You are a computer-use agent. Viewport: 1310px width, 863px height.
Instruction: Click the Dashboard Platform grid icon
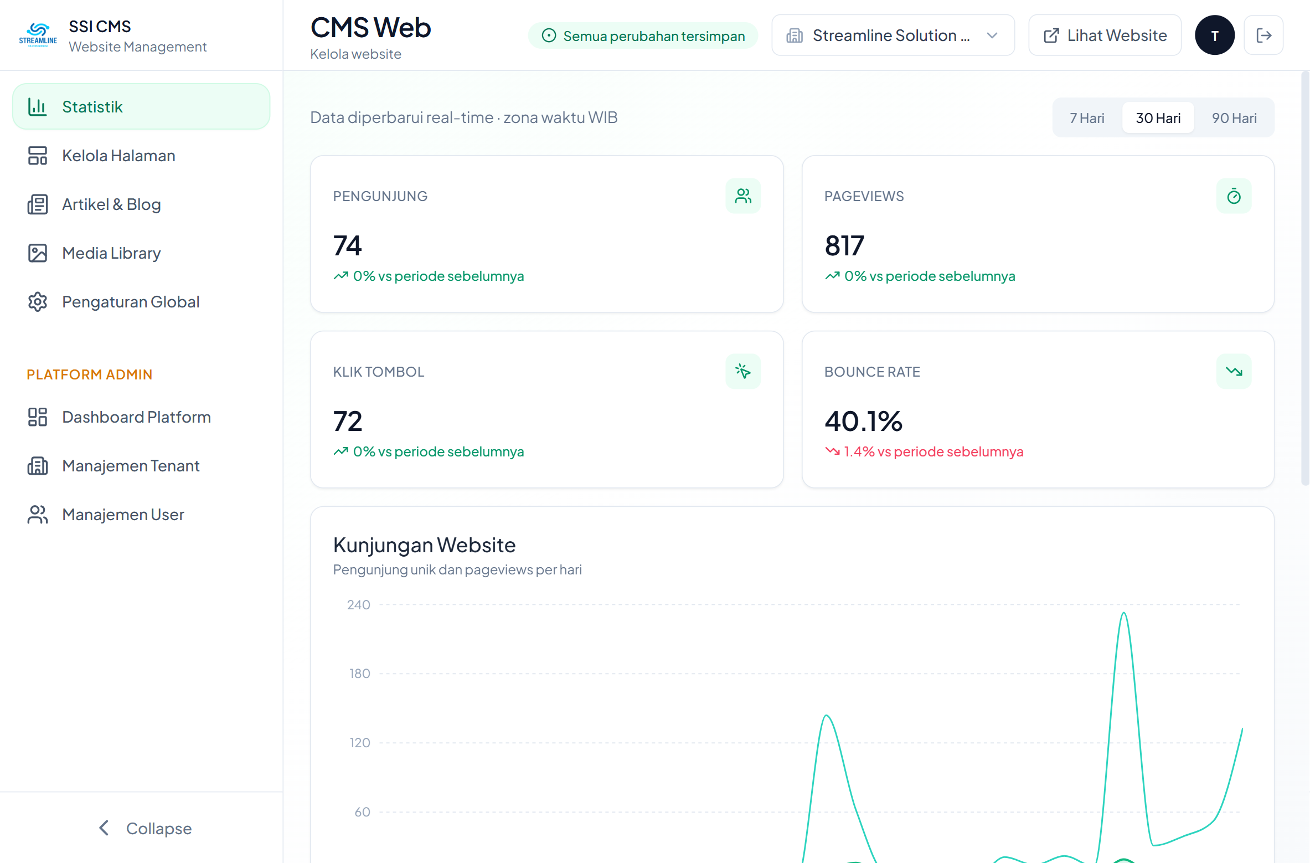click(x=37, y=417)
